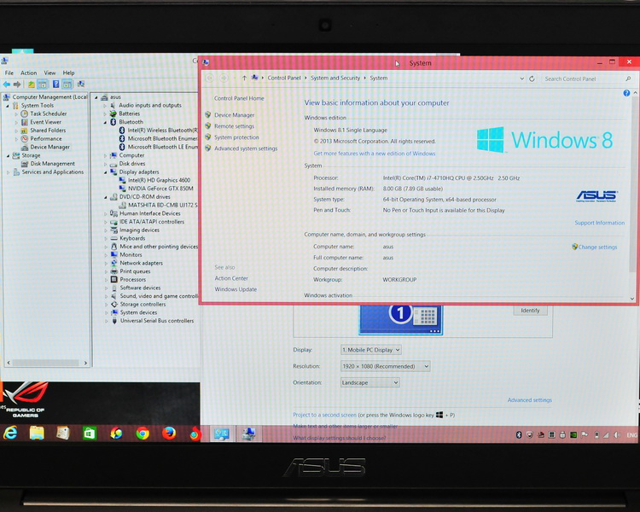Viewport: 640px width, 512px height.
Task: Click System and Security breadcrumb
Action: click(335, 78)
